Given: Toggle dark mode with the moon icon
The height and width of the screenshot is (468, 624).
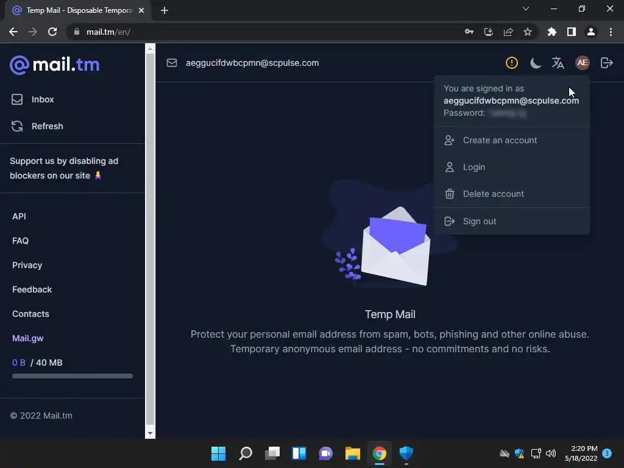Looking at the screenshot, I should pos(535,63).
